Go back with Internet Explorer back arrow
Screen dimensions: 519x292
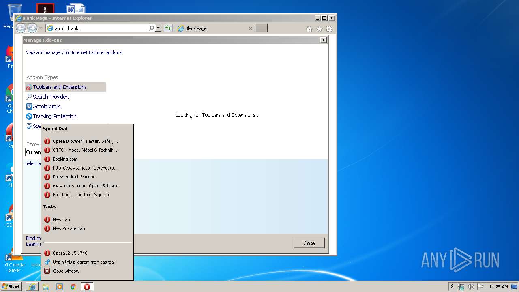(21, 28)
